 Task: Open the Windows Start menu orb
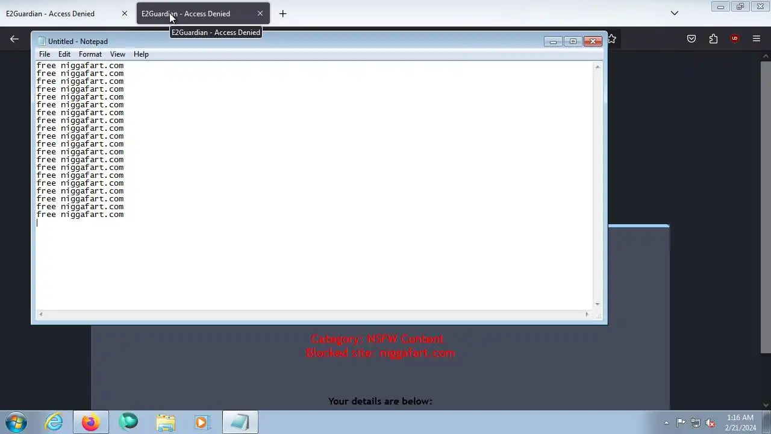click(16, 423)
